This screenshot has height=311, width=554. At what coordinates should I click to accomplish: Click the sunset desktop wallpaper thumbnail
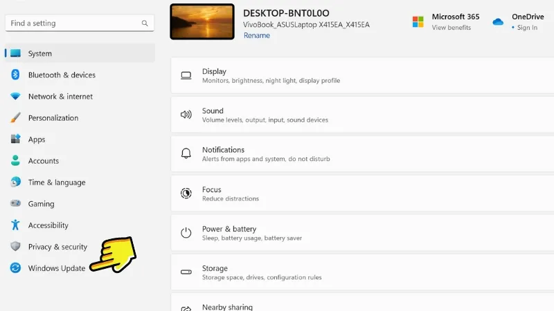coord(202,22)
